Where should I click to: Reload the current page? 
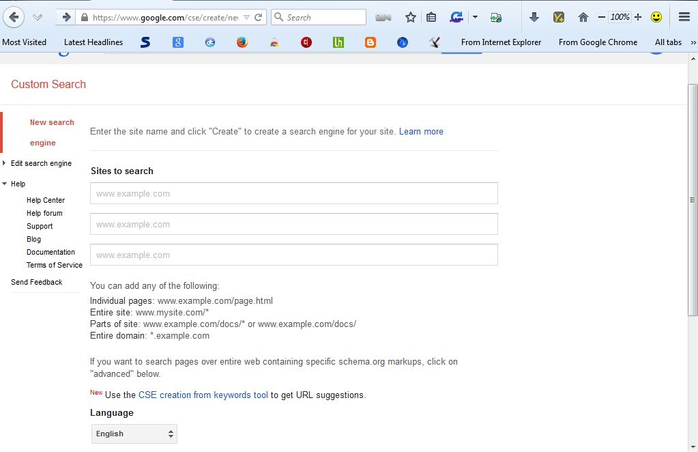258,17
